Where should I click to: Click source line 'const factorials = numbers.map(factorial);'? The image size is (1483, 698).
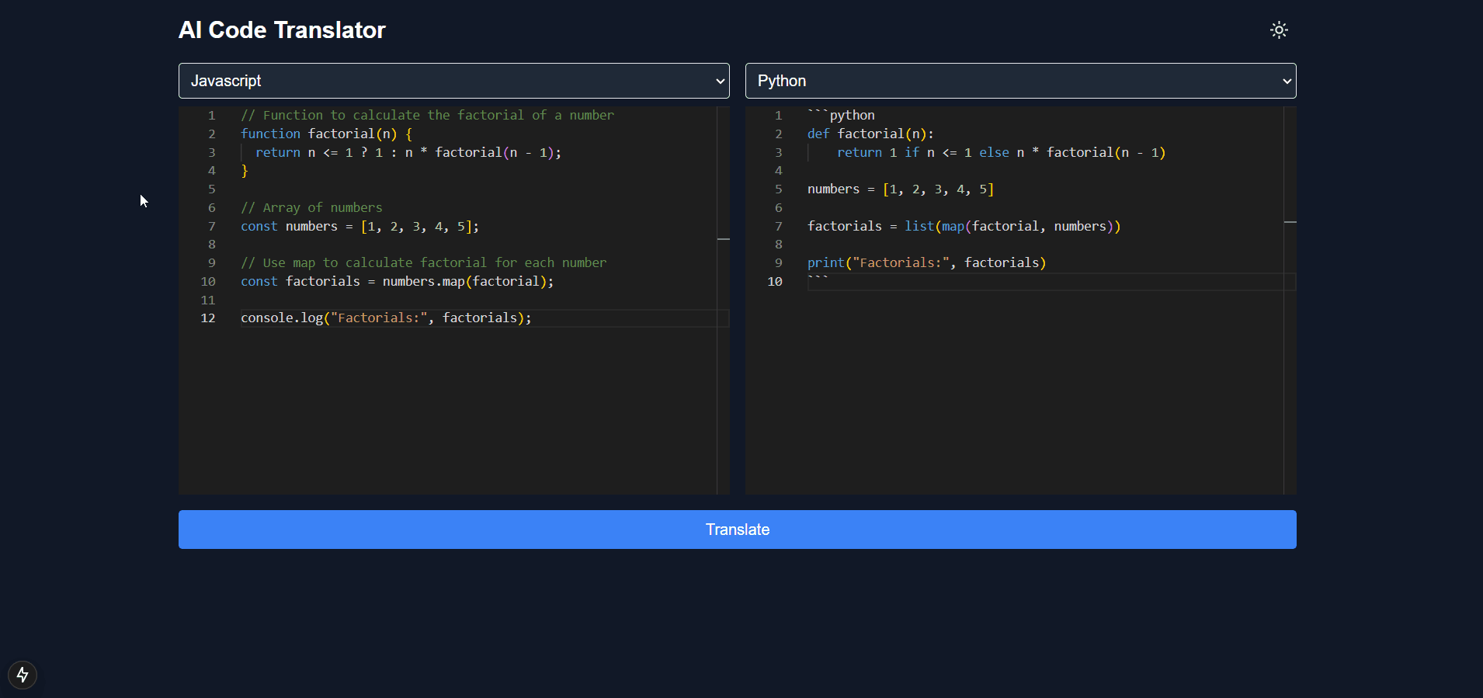[398, 281]
